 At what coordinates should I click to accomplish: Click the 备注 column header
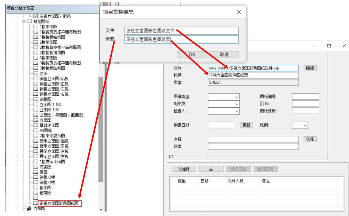266,181
